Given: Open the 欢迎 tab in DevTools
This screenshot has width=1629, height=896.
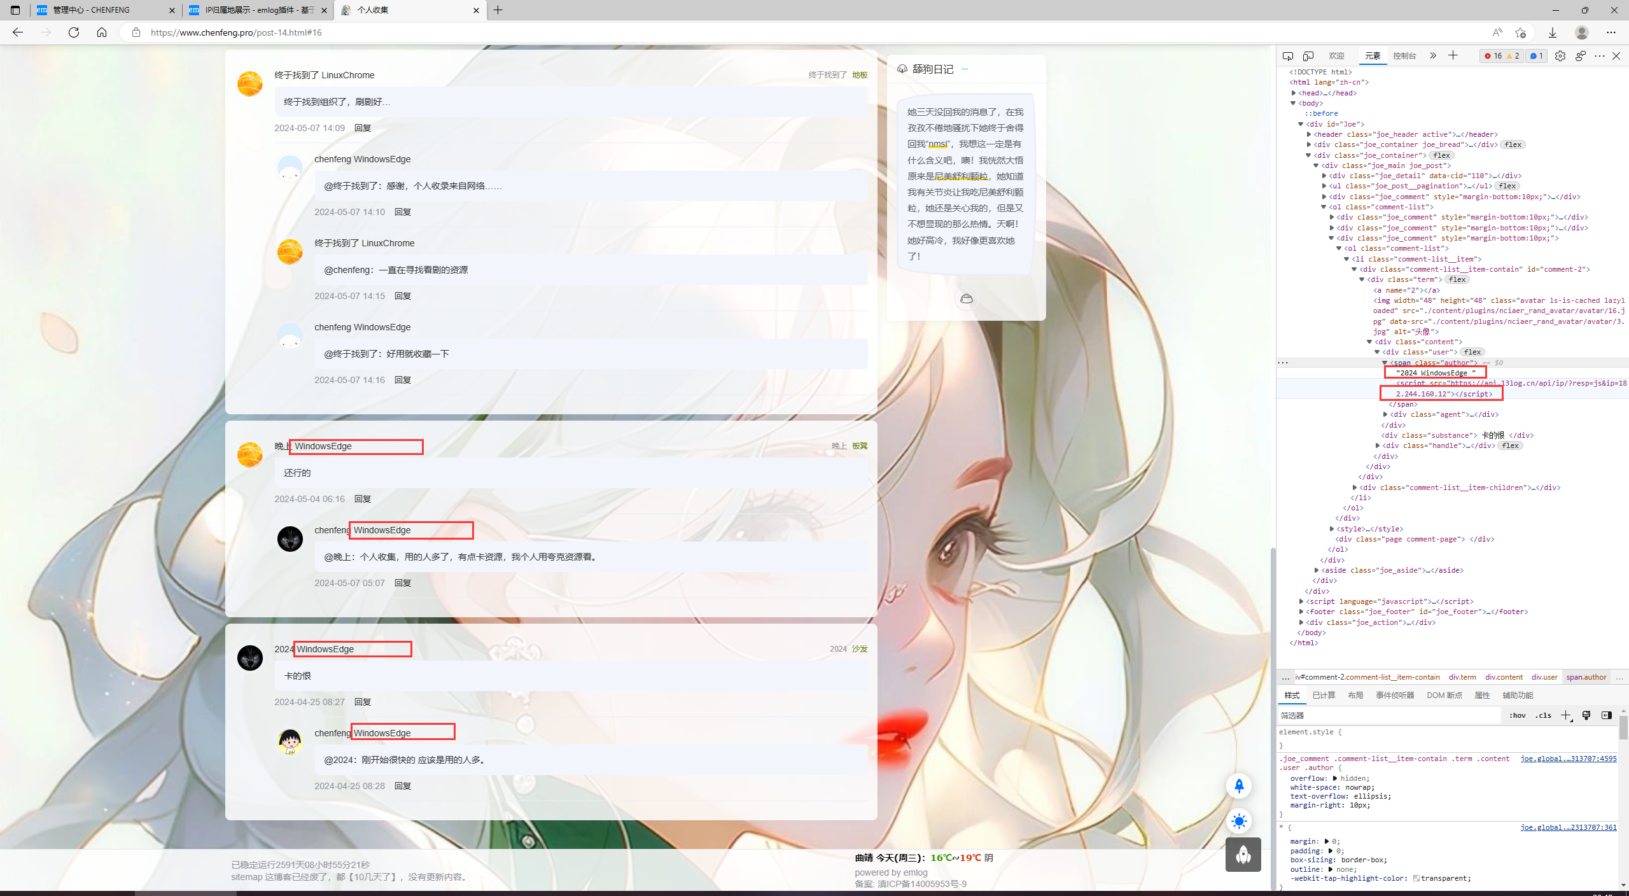Looking at the screenshot, I should click(x=1336, y=56).
